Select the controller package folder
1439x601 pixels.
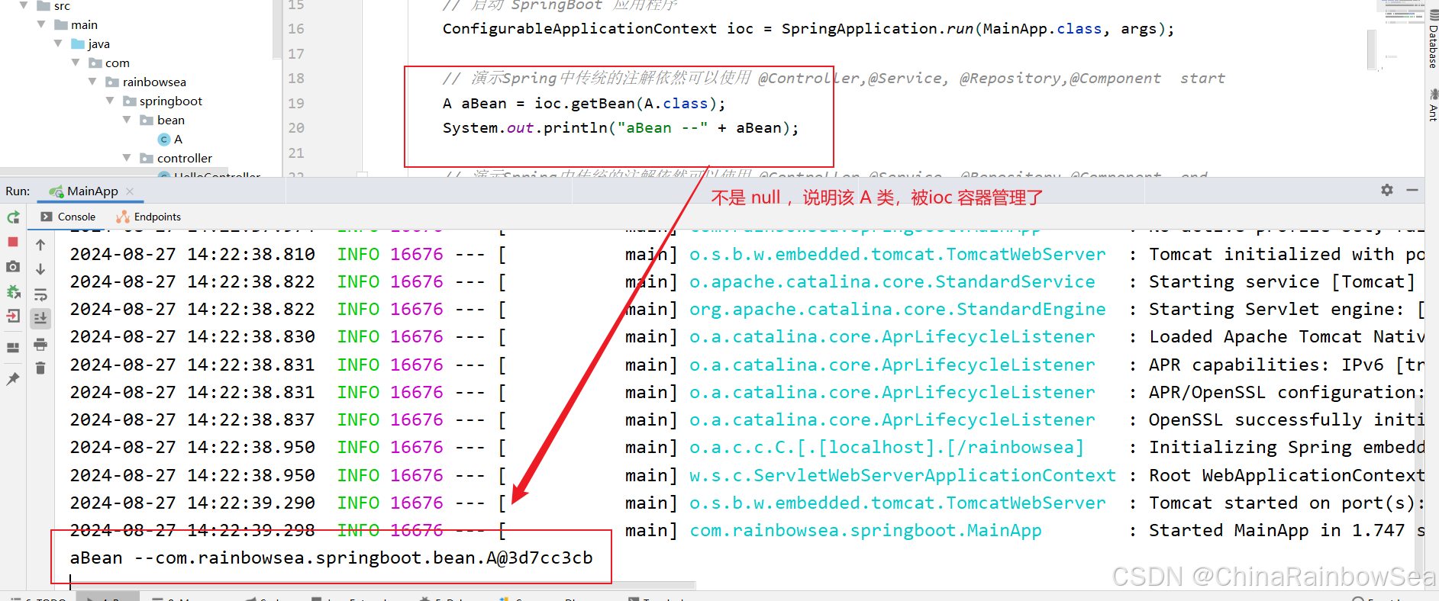tap(176, 158)
